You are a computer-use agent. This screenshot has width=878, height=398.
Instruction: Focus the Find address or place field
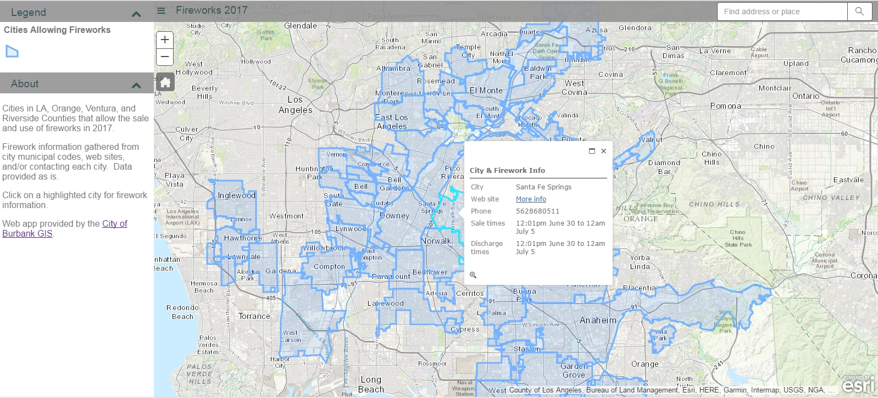(x=782, y=12)
